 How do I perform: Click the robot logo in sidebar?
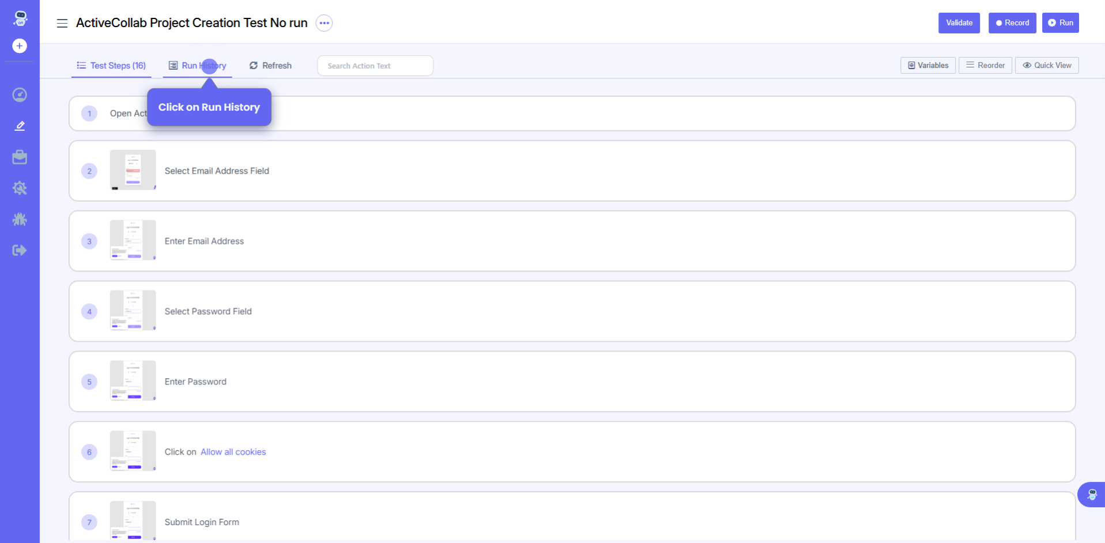pos(20,18)
